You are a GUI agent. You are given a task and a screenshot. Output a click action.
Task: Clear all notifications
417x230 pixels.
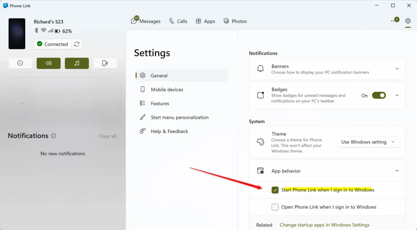108,136
